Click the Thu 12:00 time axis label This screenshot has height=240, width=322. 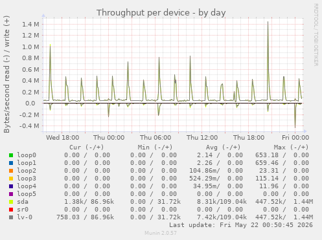tap(202, 138)
